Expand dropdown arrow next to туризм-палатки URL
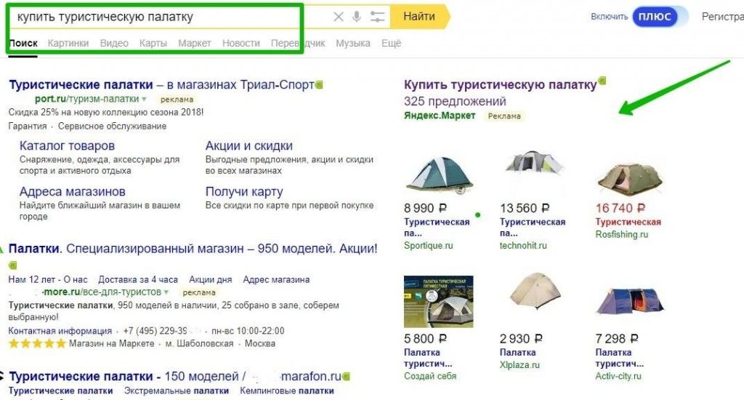 tap(145, 99)
